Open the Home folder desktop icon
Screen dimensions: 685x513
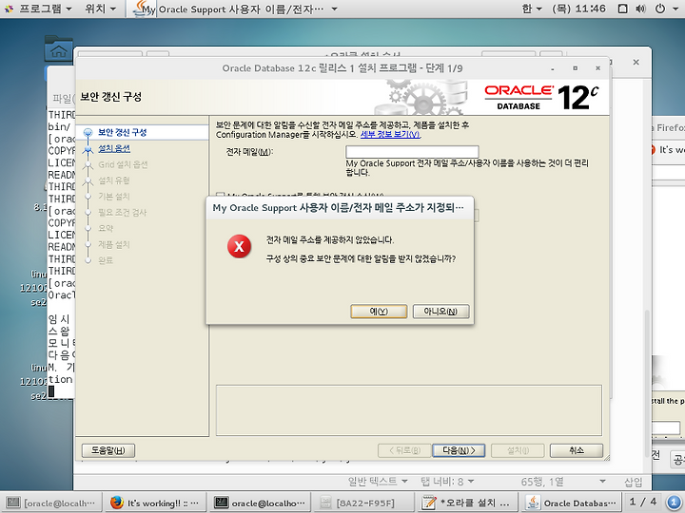coord(59,48)
